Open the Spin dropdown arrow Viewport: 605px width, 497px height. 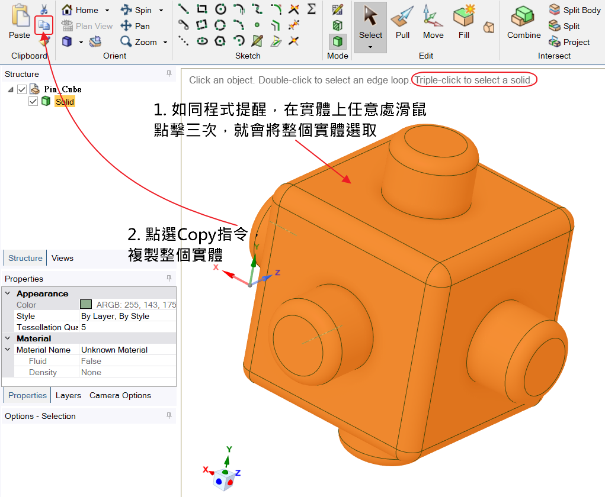point(161,11)
